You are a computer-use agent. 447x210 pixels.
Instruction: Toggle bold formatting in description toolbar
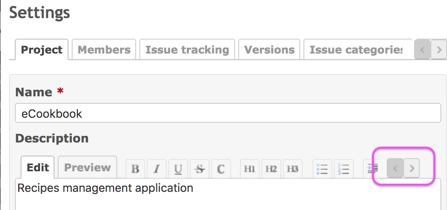click(x=135, y=169)
